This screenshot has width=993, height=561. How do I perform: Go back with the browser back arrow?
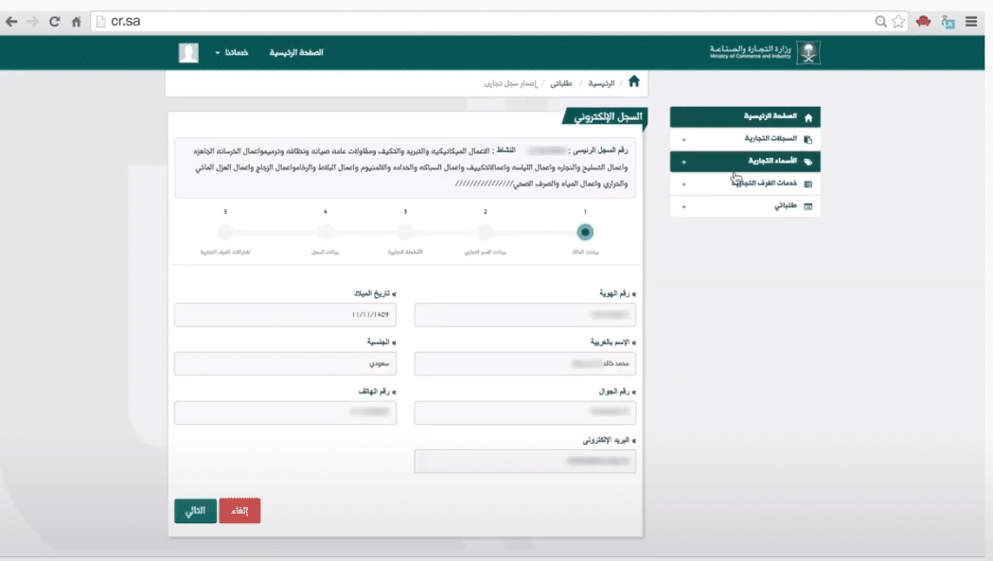point(11,22)
